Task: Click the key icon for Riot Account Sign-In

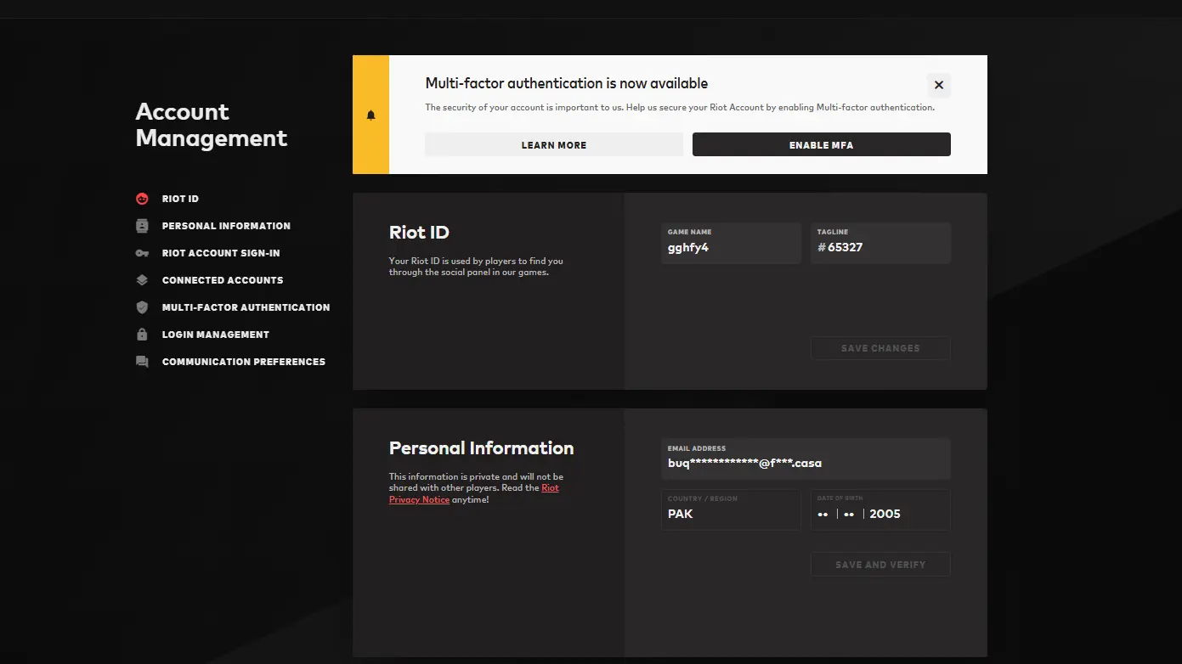Action: coord(142,253)
